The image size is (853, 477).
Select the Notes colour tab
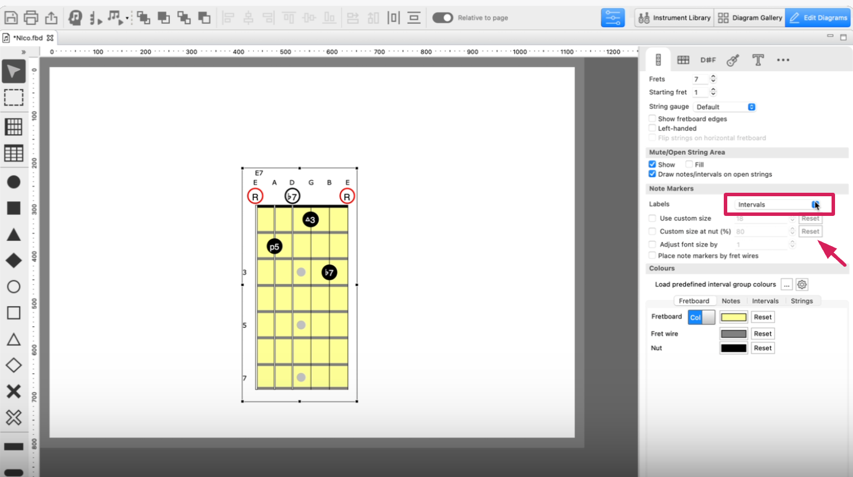click(731, 301)
